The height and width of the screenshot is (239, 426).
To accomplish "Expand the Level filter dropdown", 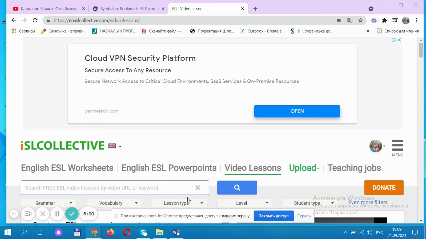I will click(x=245, y=203).
